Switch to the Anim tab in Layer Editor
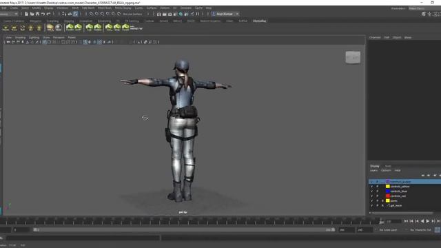 (388, 166)
